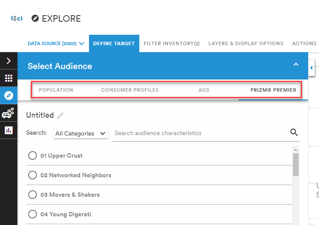
Task: Click the Explore compass icon in header
Action: 35,18
